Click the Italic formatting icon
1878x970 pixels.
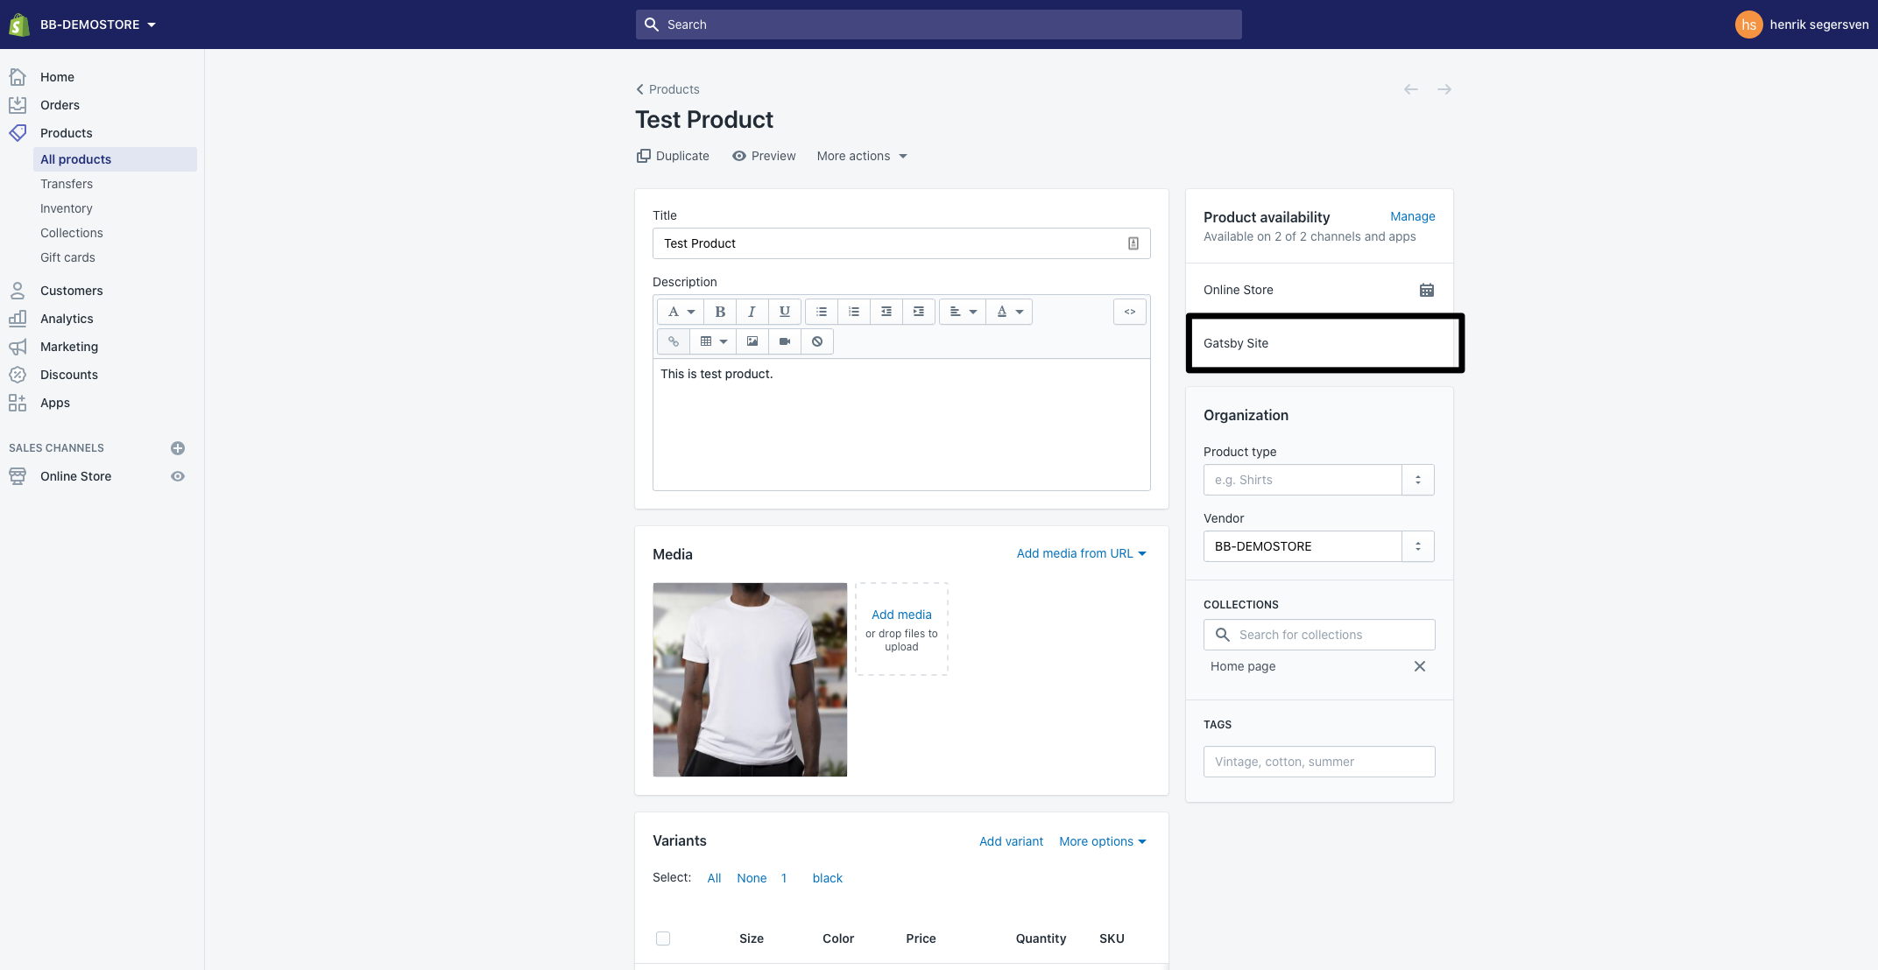[x=752, y=312]
